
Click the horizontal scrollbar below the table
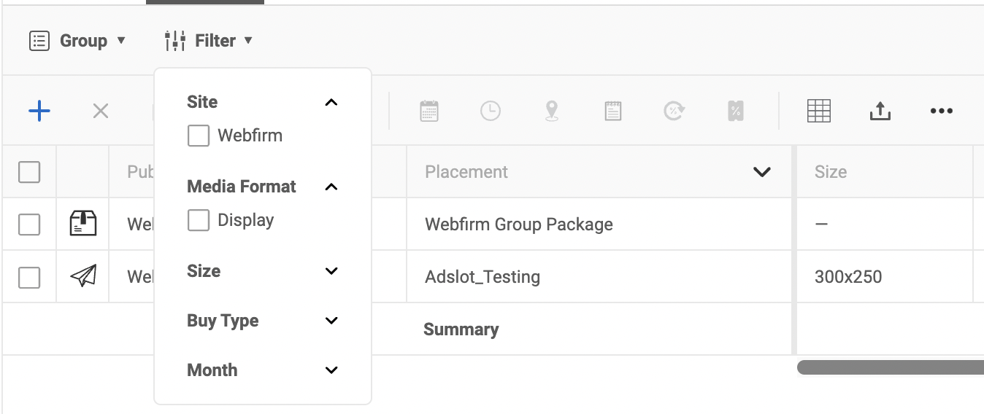click(891, 368)
